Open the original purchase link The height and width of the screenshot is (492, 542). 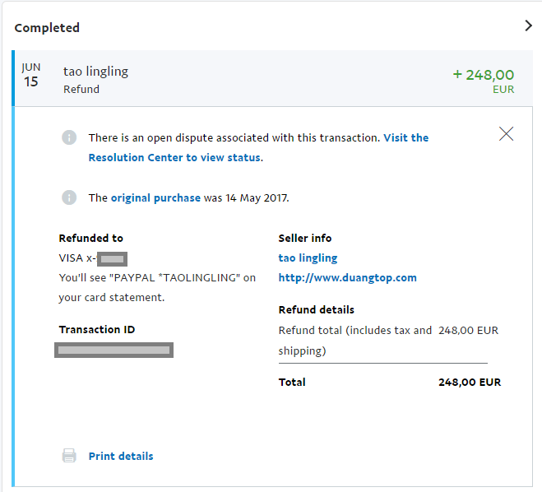tap(155, 197)
